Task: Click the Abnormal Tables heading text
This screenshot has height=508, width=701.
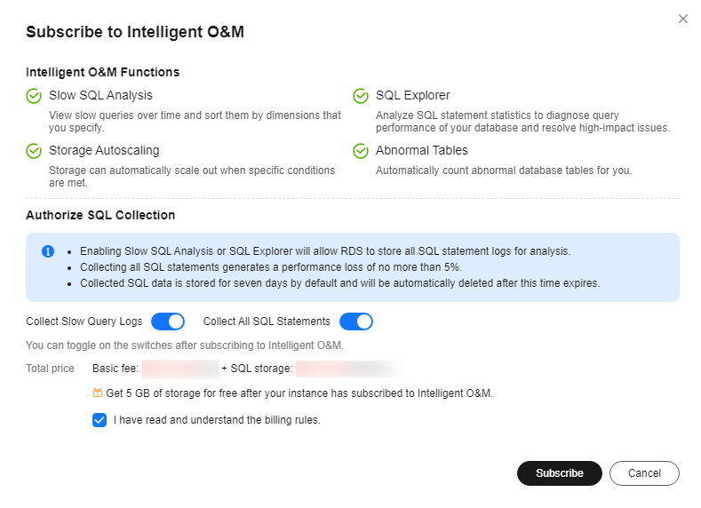Action: [x=422, y=151]
